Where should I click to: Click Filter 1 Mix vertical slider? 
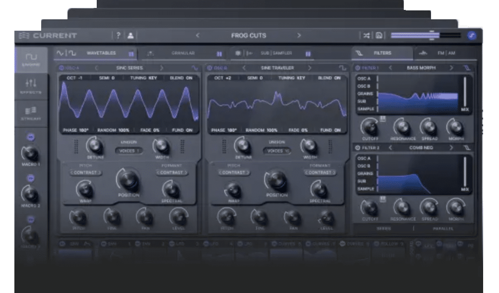coord(465,92)
